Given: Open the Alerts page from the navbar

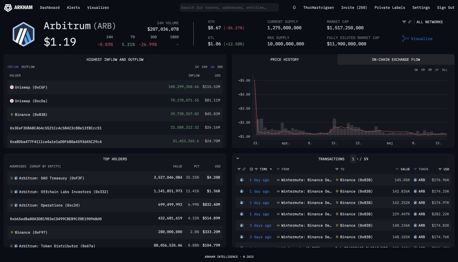Looking at the screenshot, I should 73,7.
